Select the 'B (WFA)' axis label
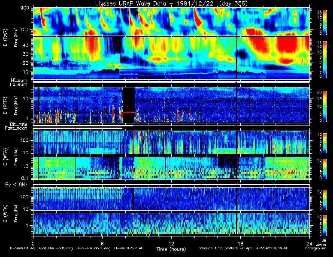 (5, 213)
